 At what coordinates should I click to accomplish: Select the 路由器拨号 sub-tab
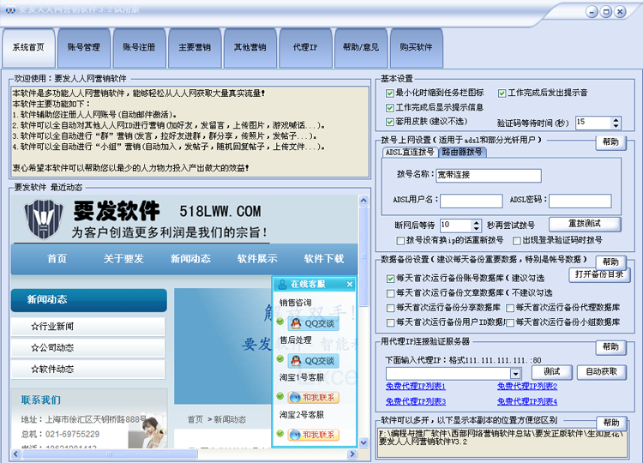(462, 152)
